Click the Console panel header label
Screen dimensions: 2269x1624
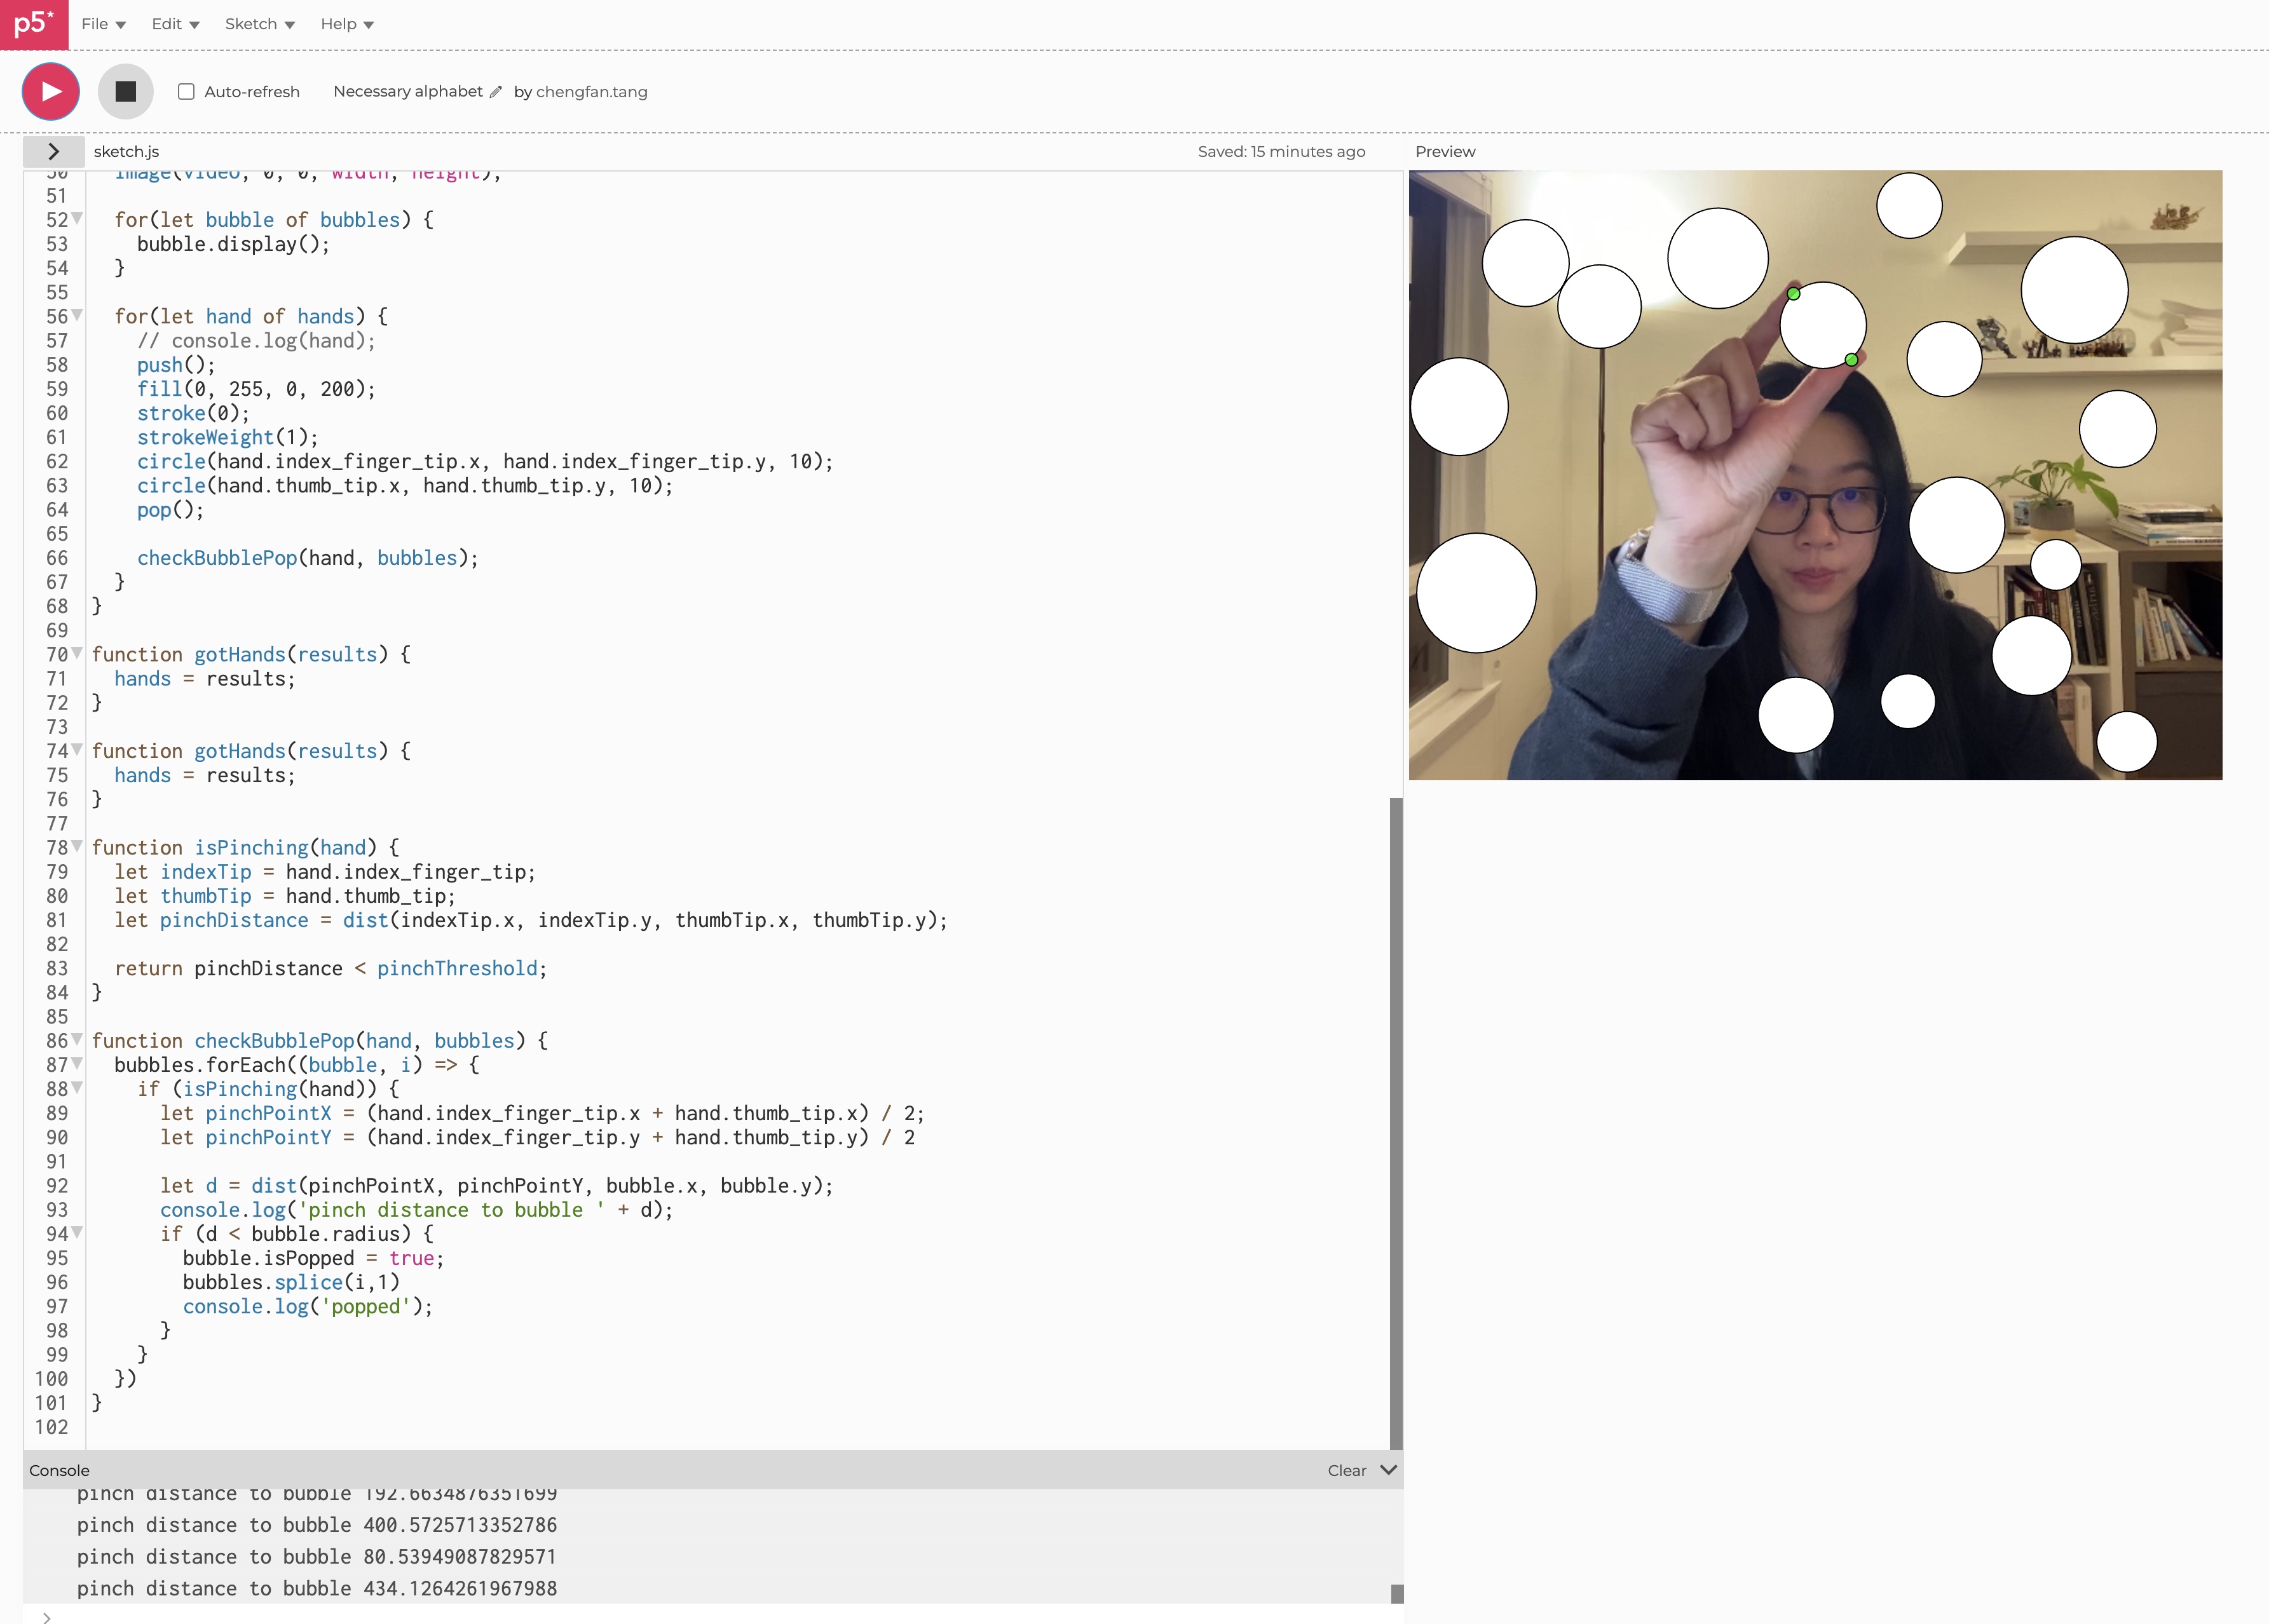coord(59,1470)
